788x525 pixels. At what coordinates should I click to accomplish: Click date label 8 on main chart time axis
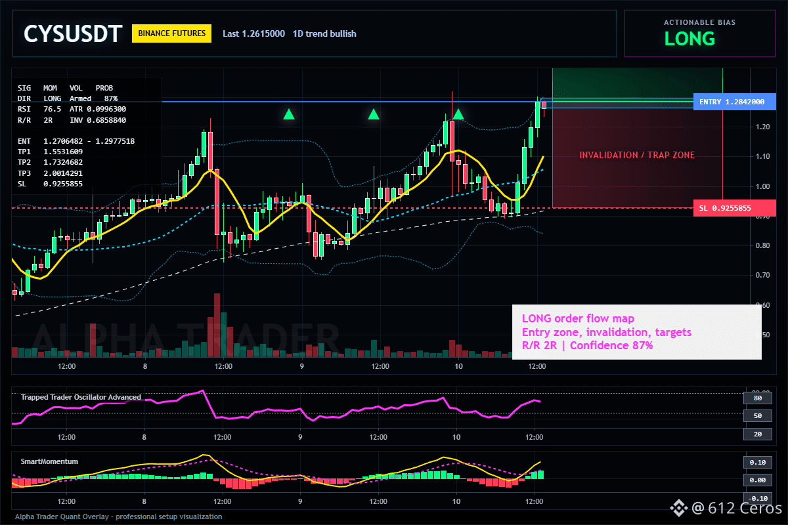tap(144, 366)
